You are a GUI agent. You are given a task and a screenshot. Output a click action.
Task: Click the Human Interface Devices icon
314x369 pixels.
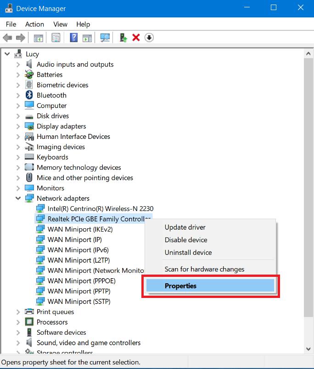pos(29,137)
